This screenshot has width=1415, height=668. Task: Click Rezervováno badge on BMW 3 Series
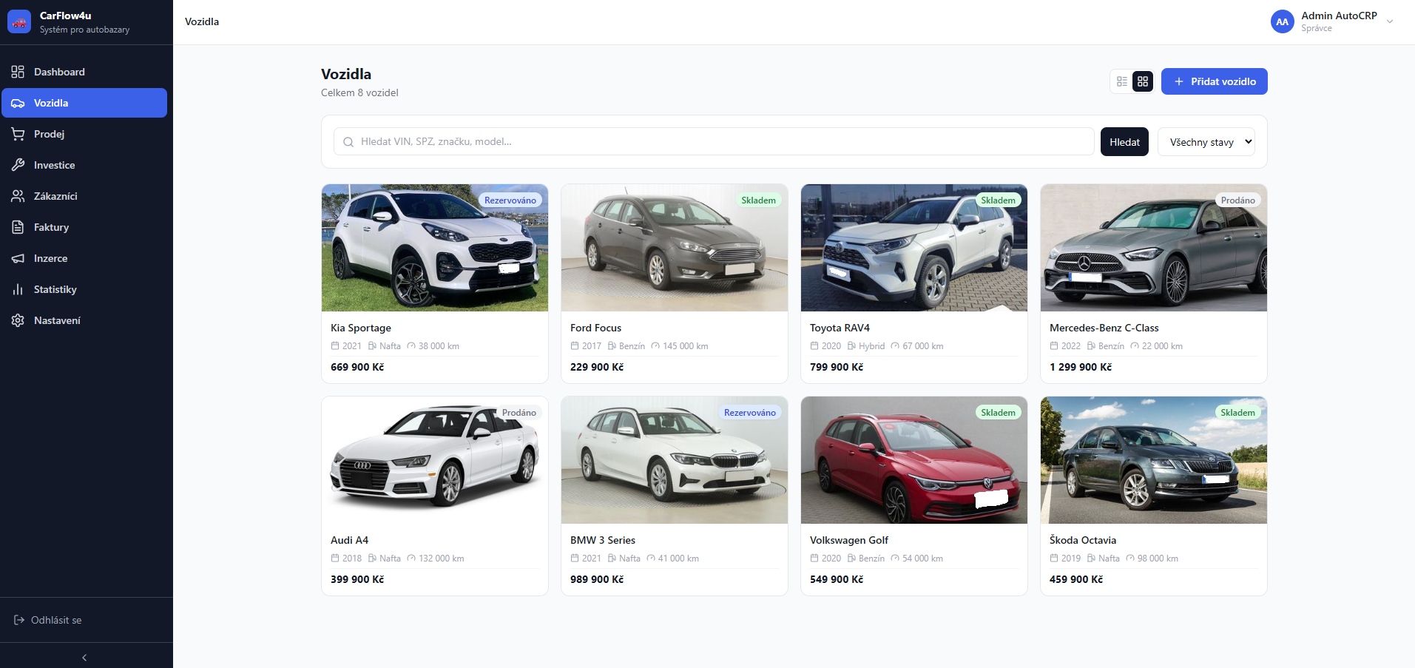tap(750, 413)
